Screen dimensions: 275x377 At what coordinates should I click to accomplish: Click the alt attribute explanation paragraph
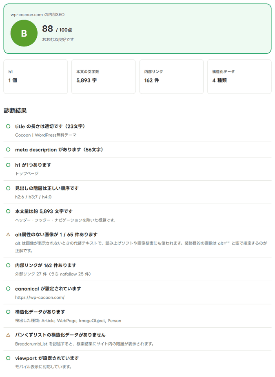(141, 247)
